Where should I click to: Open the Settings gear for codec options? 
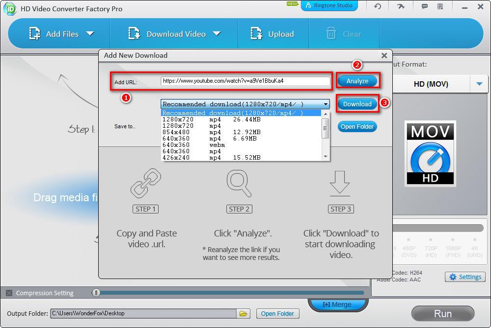click(x=464, y=277)
